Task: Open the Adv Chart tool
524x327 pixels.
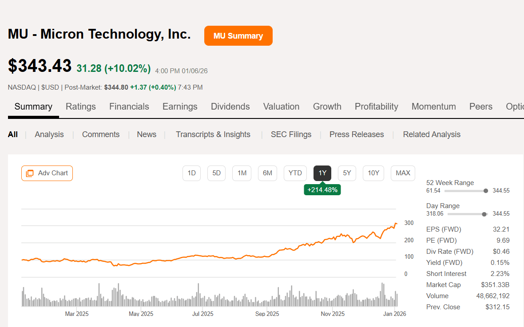Action: (x=47, y=173)
